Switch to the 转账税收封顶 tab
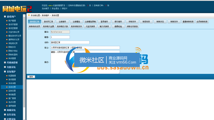 click(x=35, y=26)
